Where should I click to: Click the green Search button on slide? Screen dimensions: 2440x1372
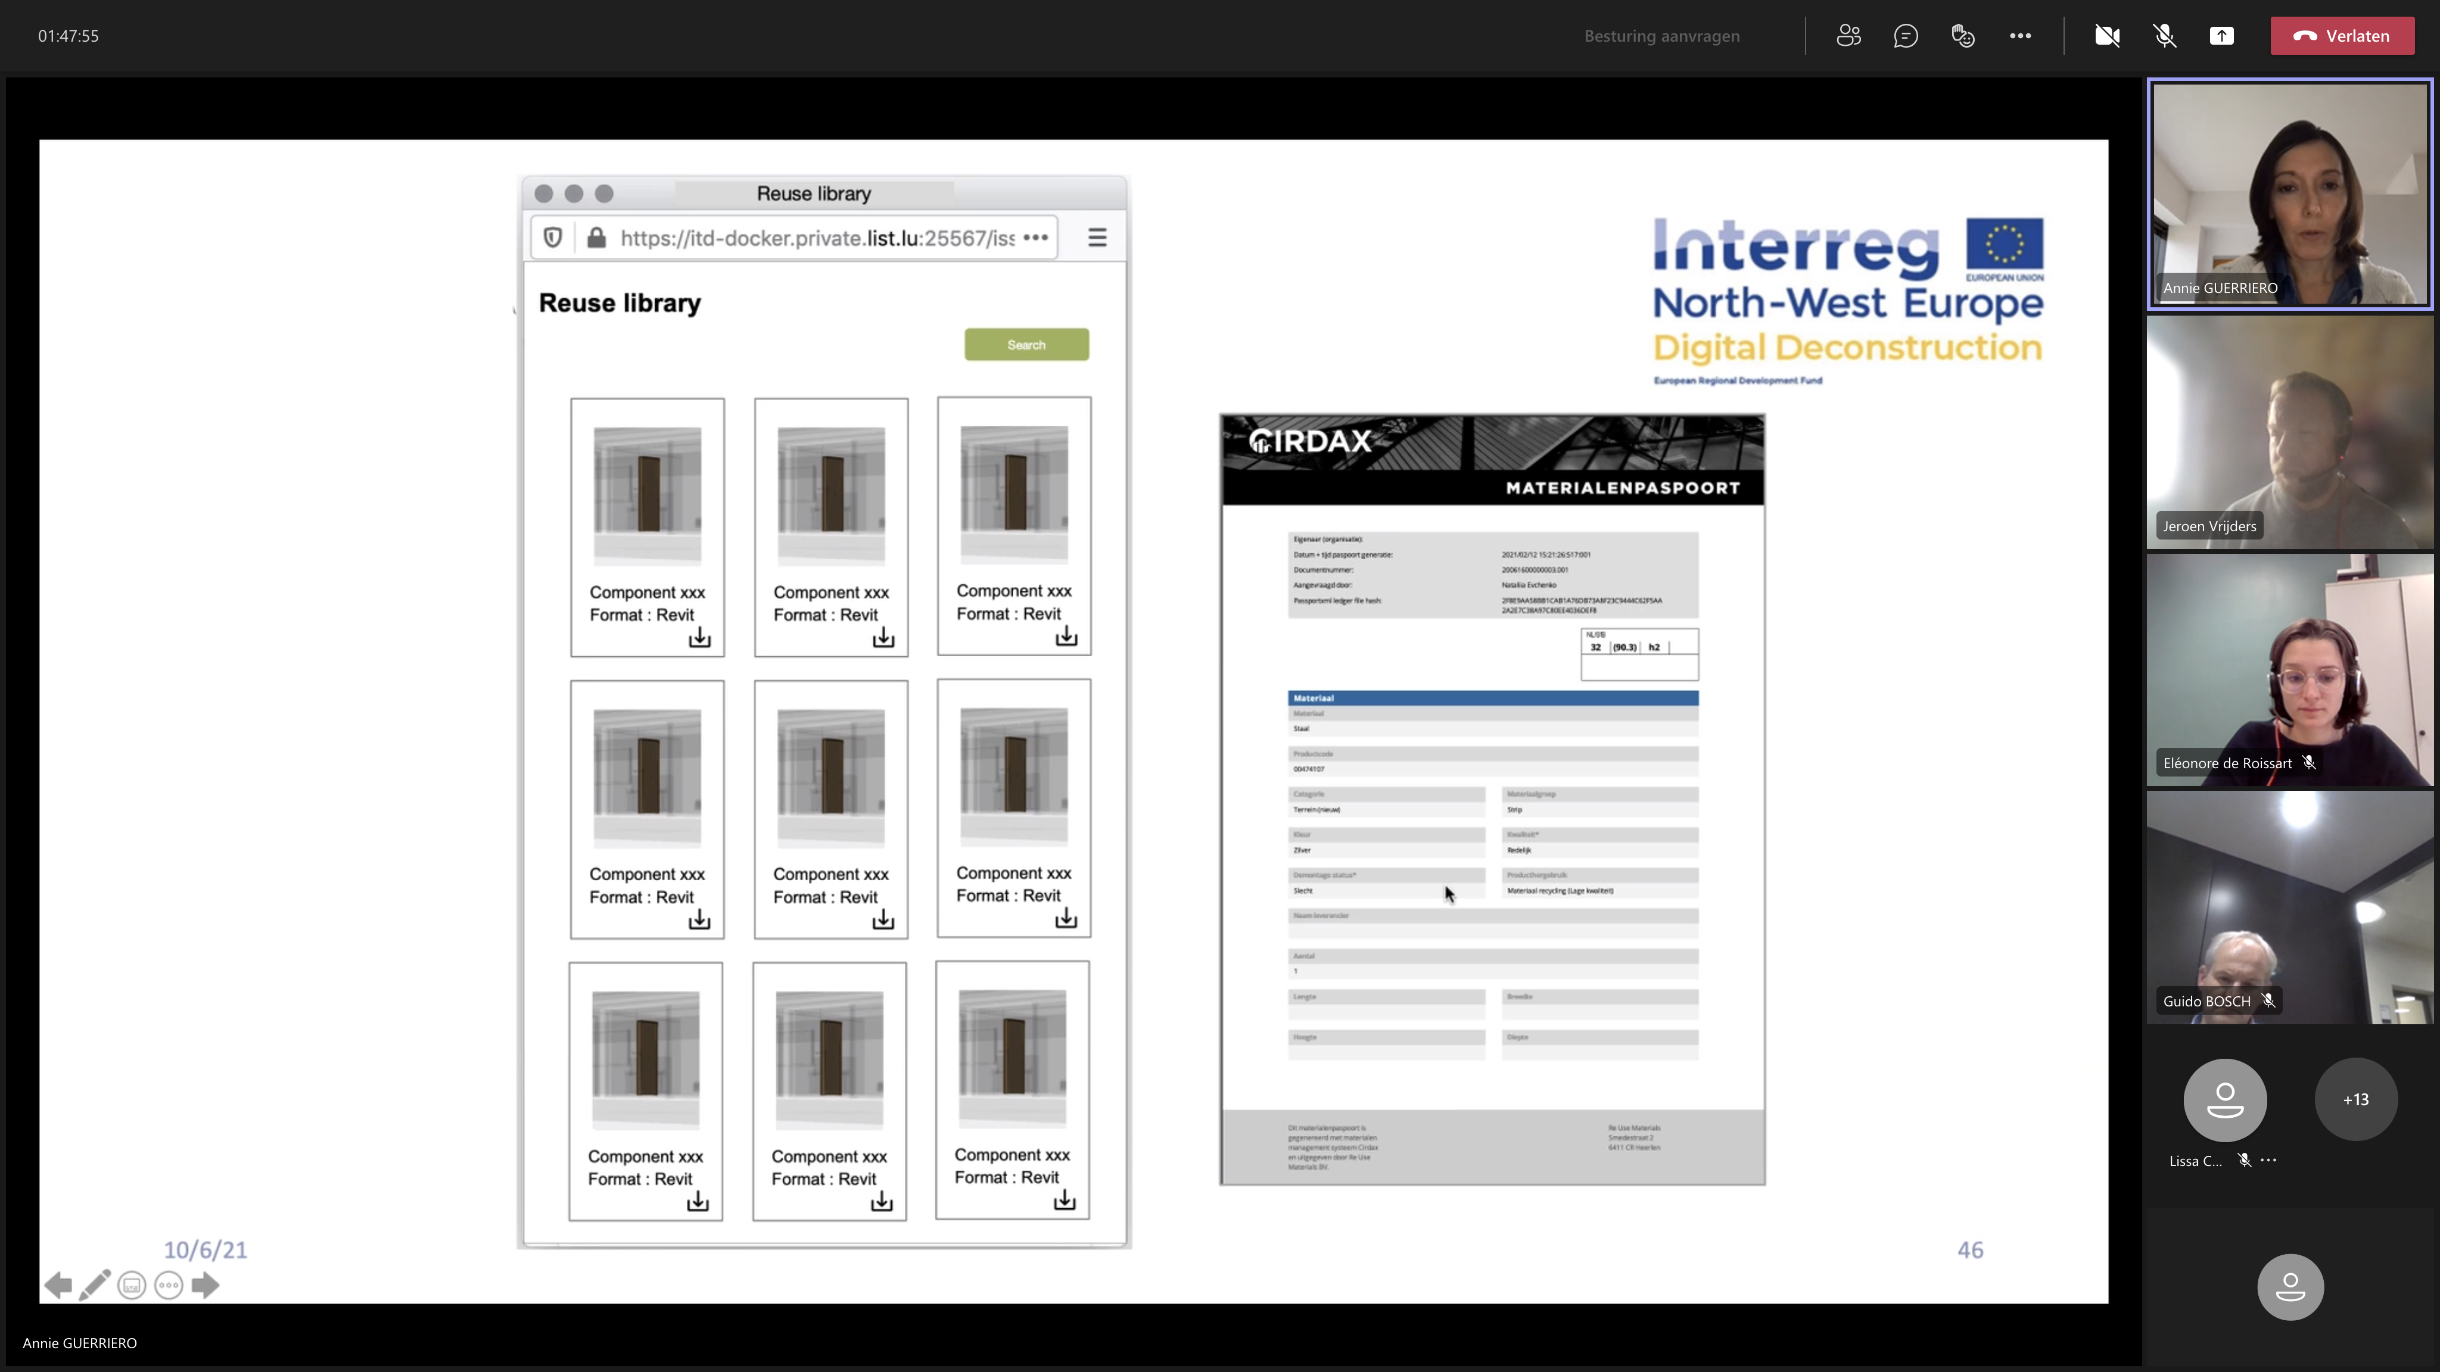pyautogui.click(x=1026, y=345)
